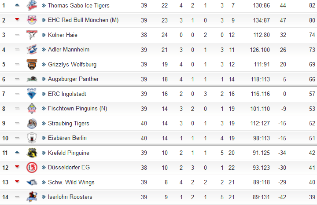Click the chevron next to Adler Mannheim
The image size is (317, 205).
(44, 49)
